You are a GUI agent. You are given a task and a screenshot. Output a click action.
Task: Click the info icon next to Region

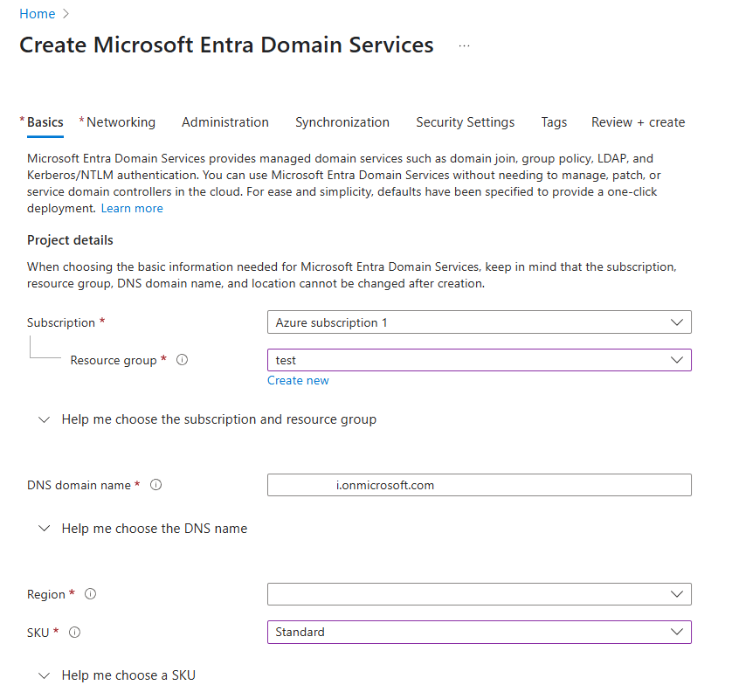coord(90,593)
